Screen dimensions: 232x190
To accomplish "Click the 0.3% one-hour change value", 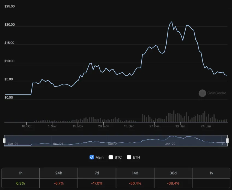I will 20,183.
